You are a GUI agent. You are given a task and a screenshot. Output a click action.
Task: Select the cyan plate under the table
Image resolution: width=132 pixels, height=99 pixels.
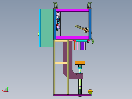point(82,41)
